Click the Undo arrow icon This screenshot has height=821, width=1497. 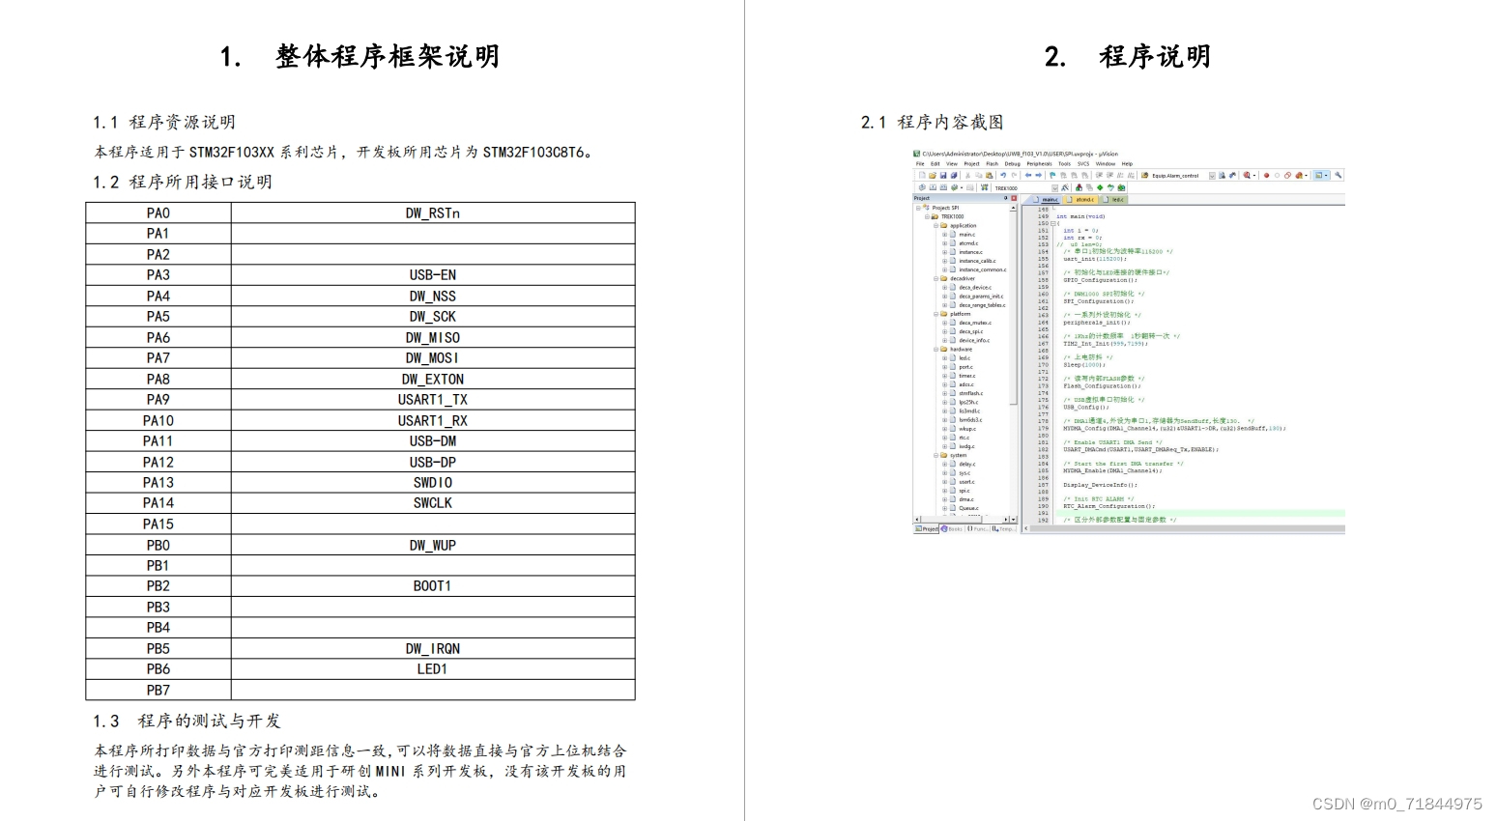[x=1003, y=176]
